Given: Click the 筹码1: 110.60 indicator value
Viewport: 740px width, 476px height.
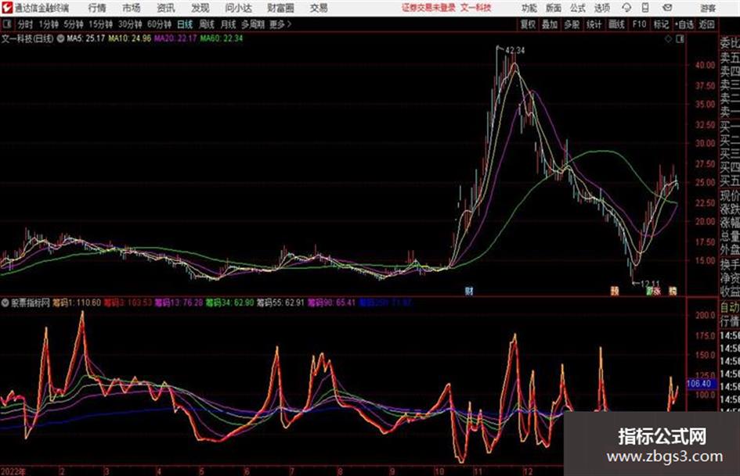Looking at the screenshot, I should (x=77, y=302).
